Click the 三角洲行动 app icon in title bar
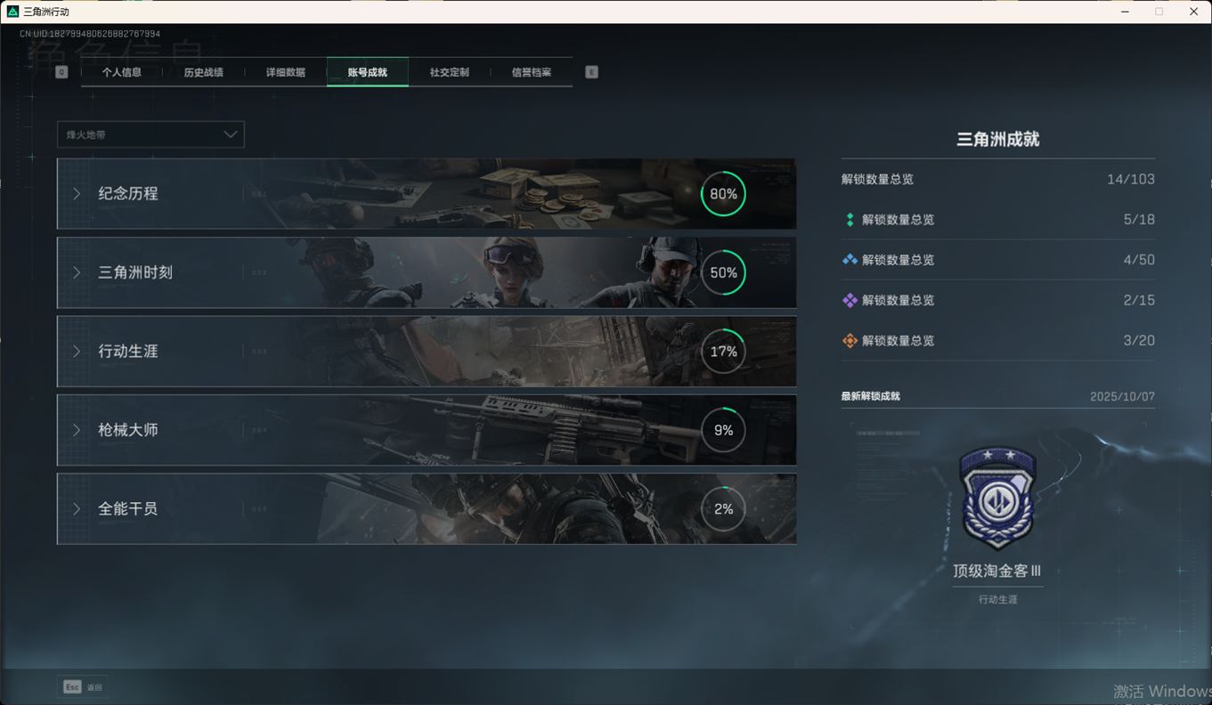The height and width of the screenshot is (705, 1212). 12,12
